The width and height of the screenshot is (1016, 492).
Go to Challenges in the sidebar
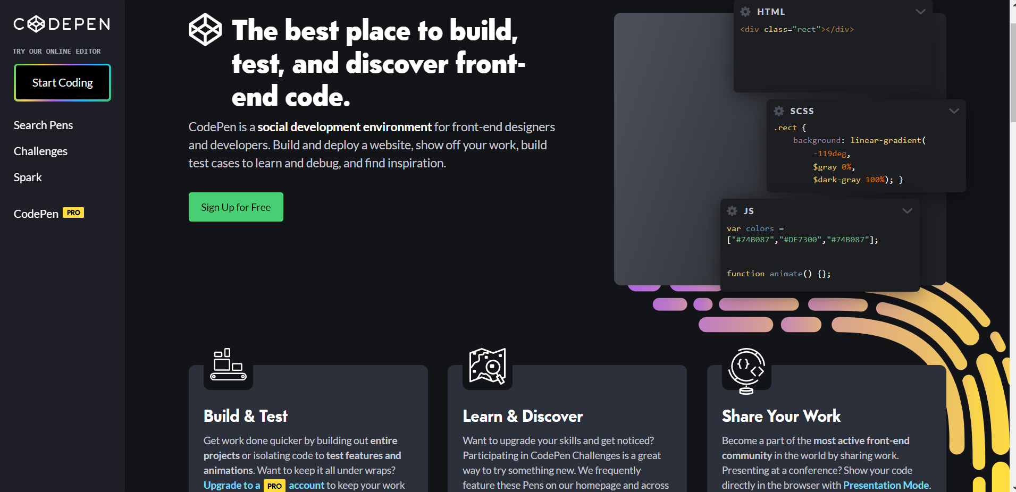40,151
